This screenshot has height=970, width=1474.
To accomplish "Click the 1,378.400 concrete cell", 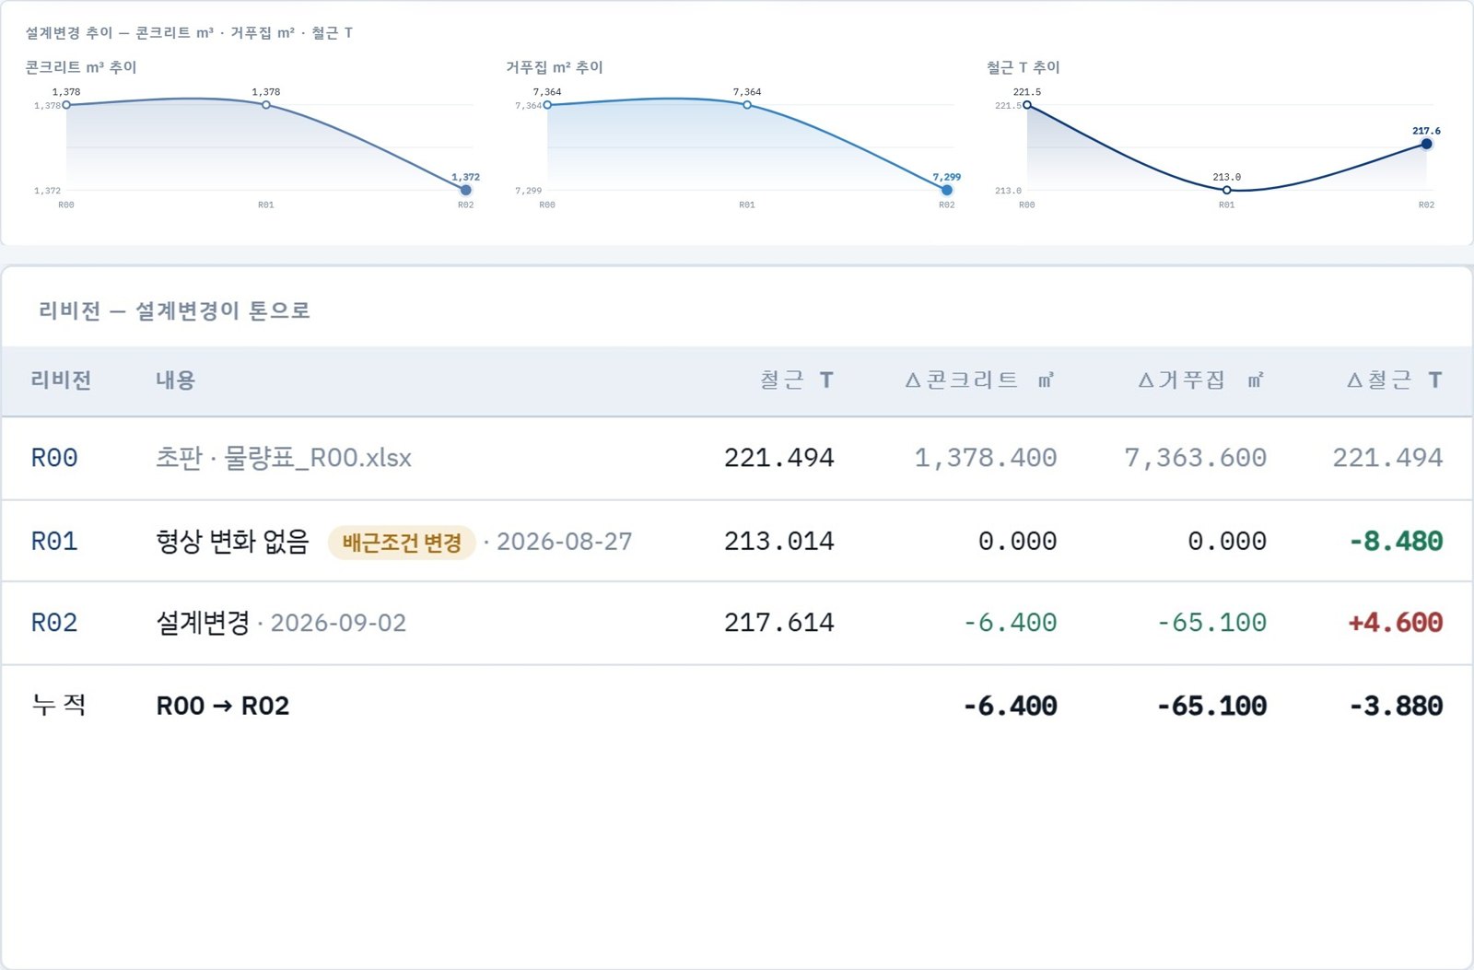I will pos(986,458).
